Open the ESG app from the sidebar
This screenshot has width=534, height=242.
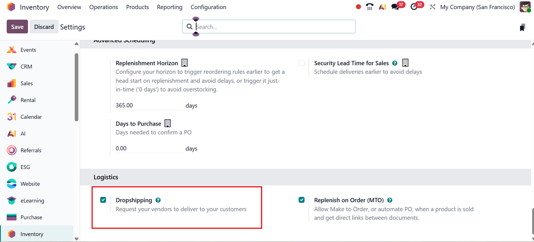click(x=26, y=167)
